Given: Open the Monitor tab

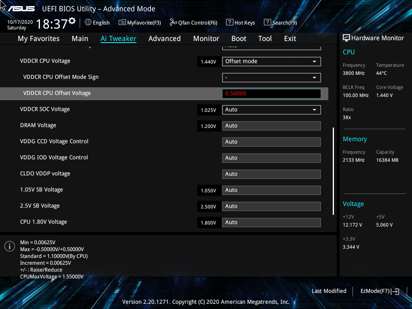Looking at the screenshot, I should pos(206,39).
